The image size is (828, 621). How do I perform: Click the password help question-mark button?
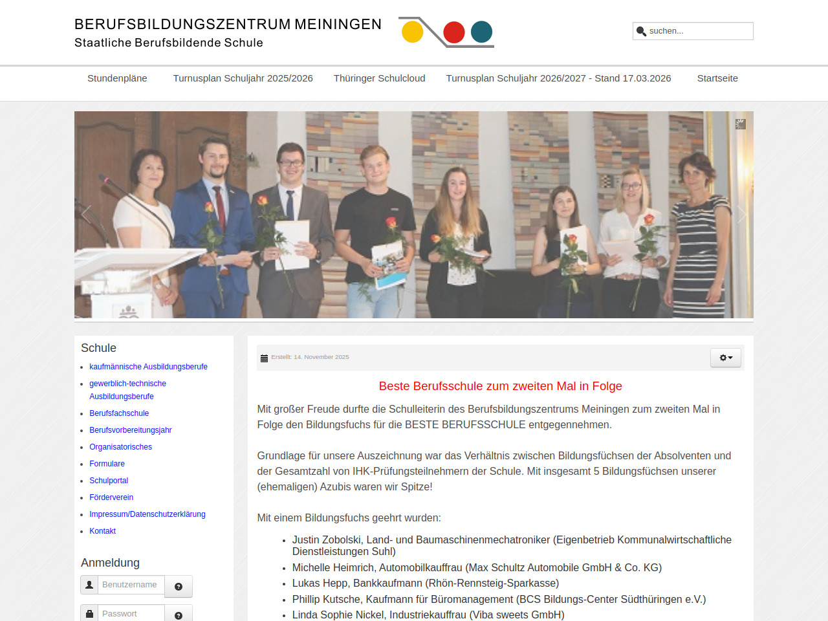click(179, 615)
